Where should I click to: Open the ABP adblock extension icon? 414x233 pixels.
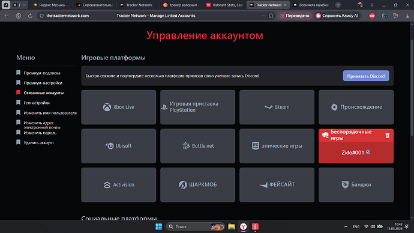372,16
